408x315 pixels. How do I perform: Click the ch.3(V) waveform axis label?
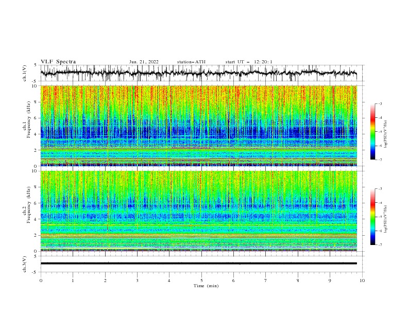pyautogui.click(x=25, y=264)
